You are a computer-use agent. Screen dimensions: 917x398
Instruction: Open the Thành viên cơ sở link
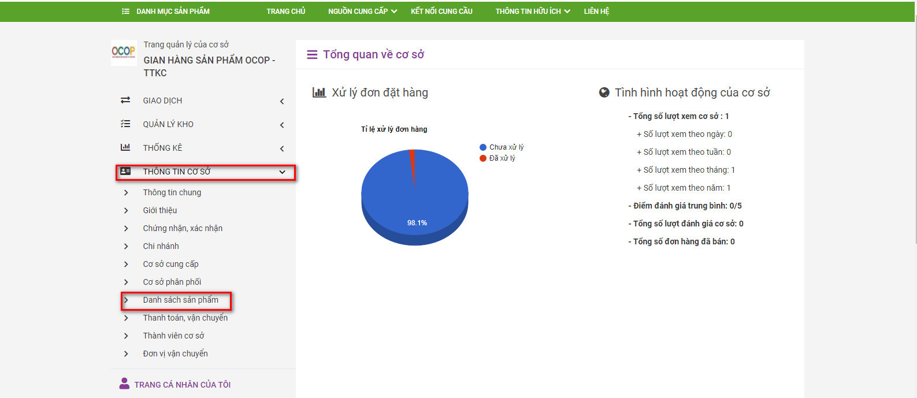(x=173, y=336)
